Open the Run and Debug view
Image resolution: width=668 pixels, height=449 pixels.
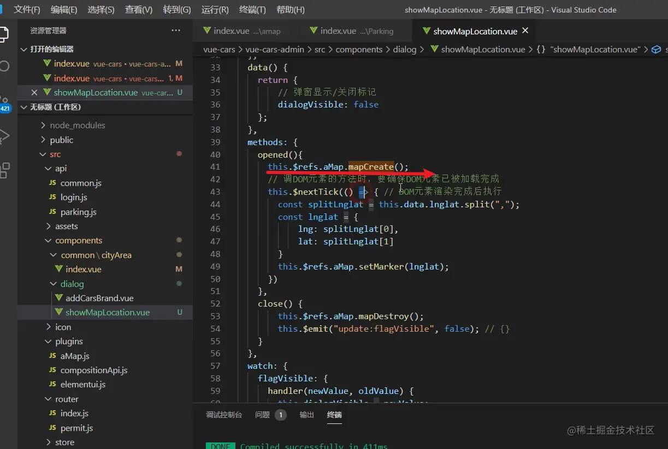coord(4,136)
